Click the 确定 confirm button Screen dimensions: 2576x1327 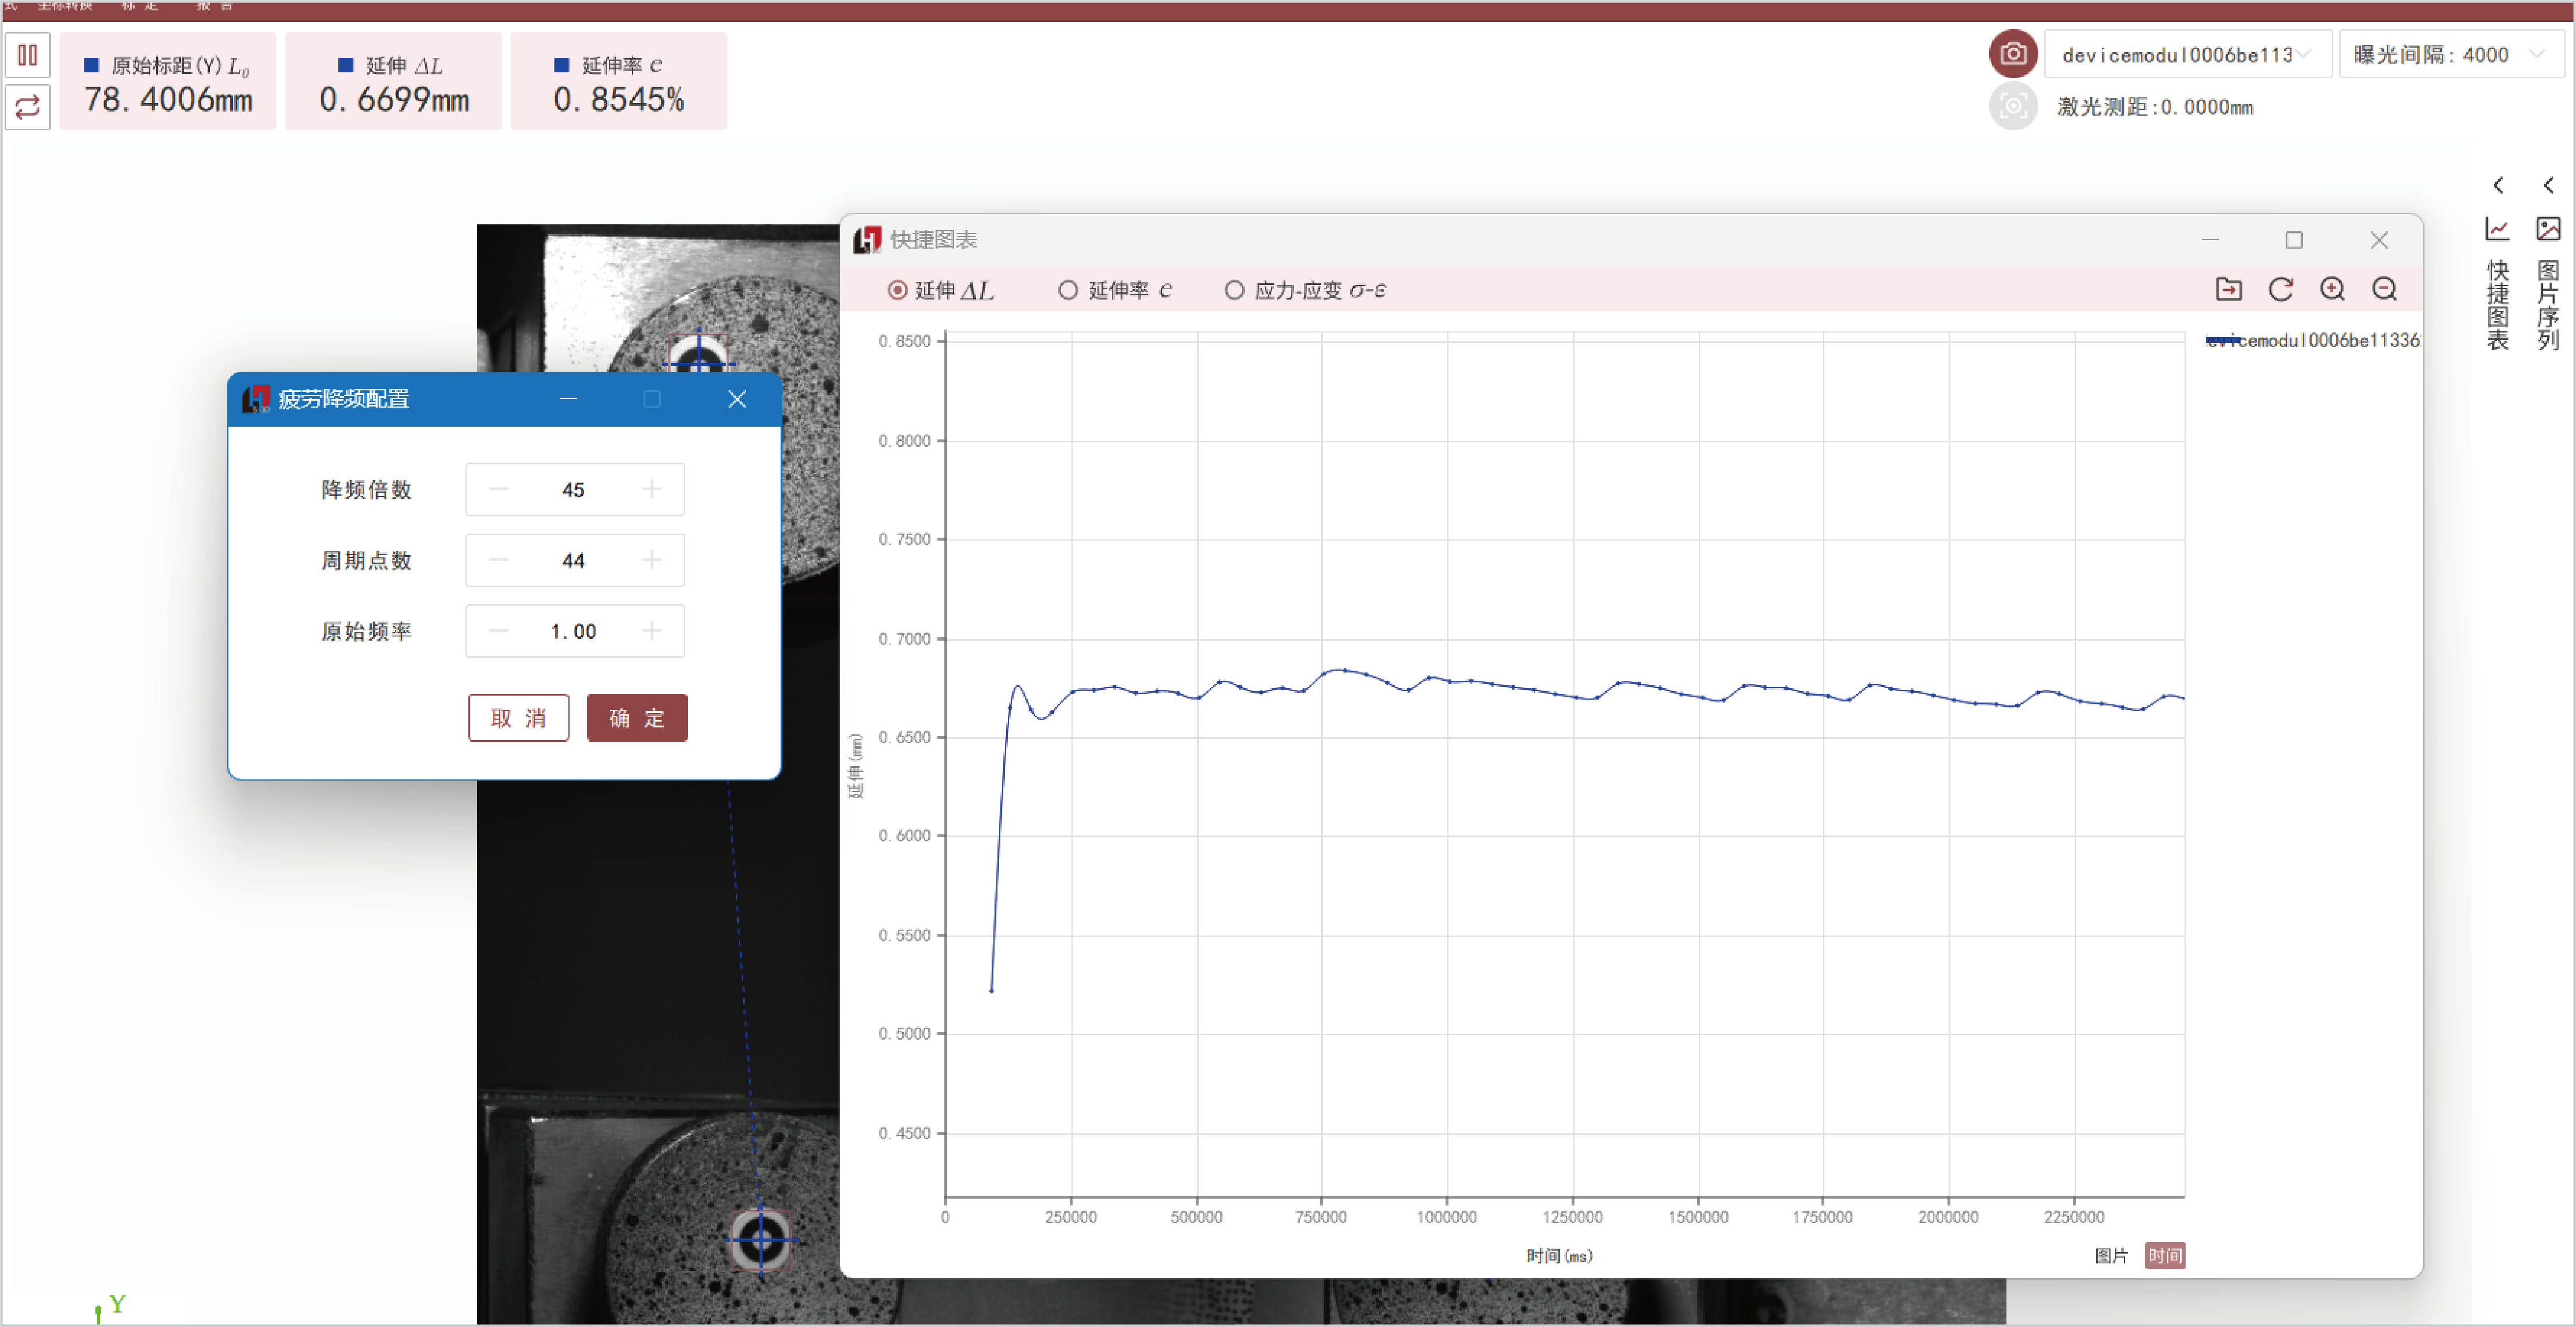click(x=637, y=718)
